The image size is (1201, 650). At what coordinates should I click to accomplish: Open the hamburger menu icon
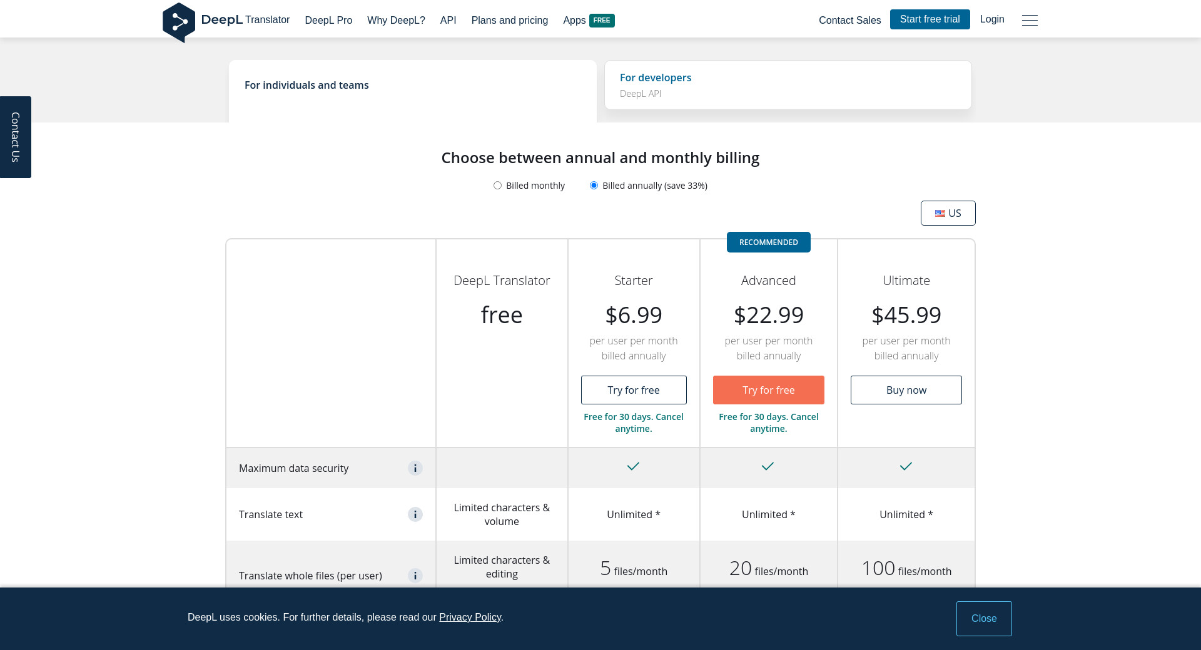tap(1030, 20)
